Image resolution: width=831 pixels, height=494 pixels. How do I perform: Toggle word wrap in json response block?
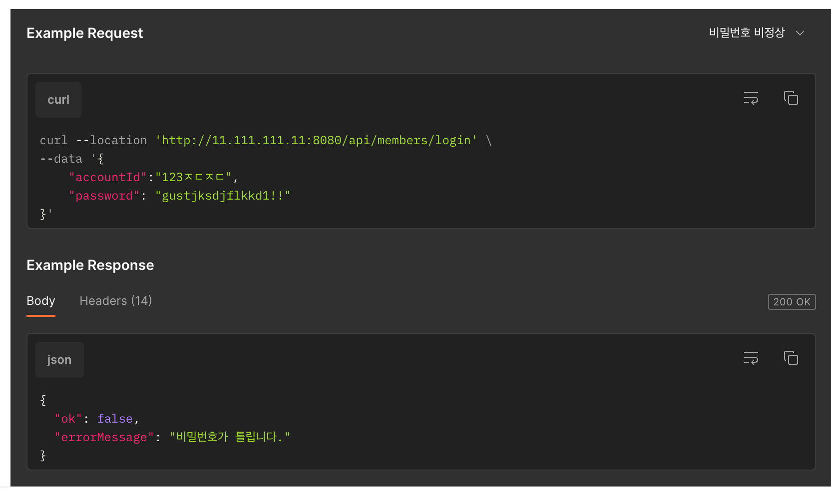pyautogui.click(x=751, y=358)
